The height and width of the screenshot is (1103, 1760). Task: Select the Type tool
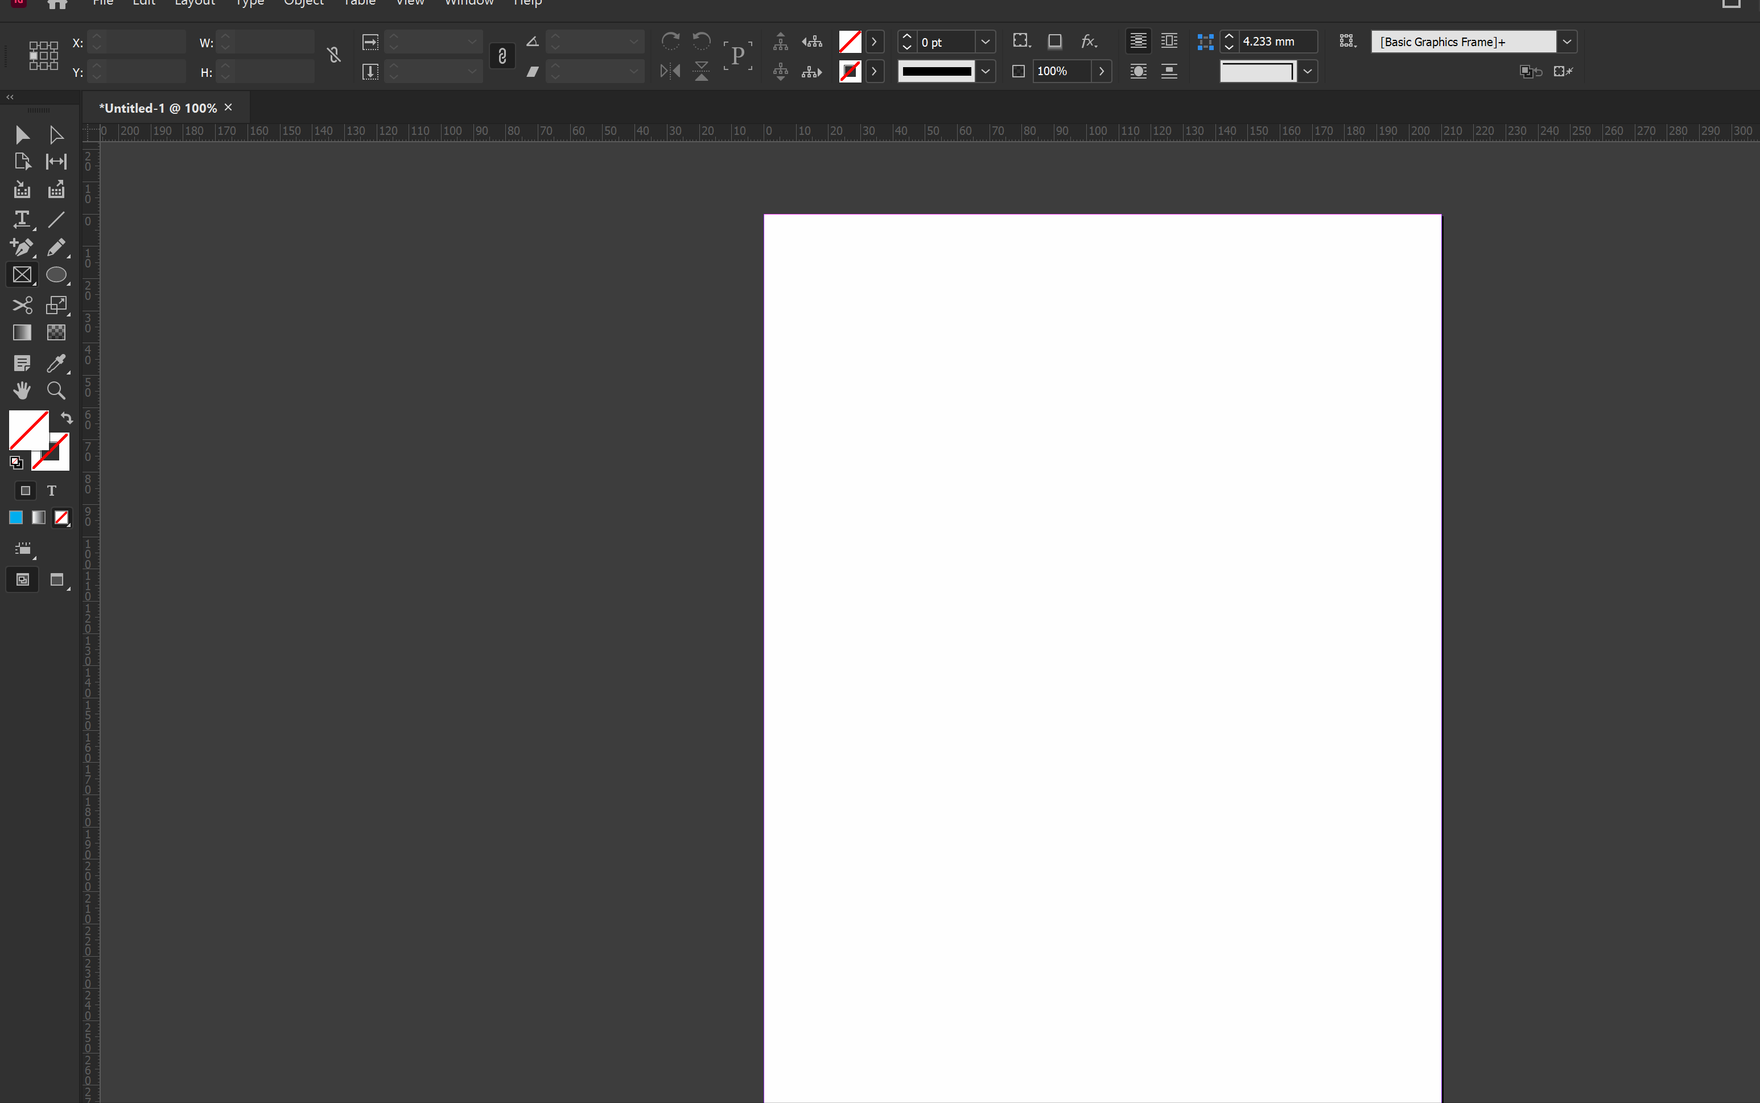click(22, 219)
